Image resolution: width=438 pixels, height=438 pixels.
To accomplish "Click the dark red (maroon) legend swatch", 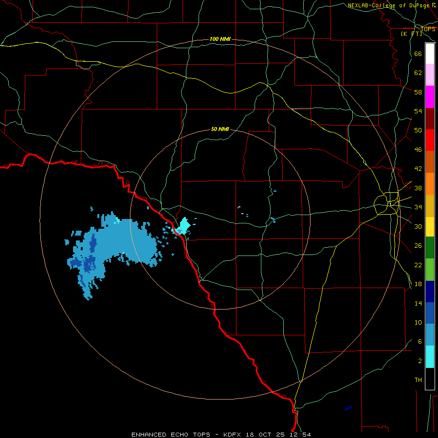I will (430, 119).
